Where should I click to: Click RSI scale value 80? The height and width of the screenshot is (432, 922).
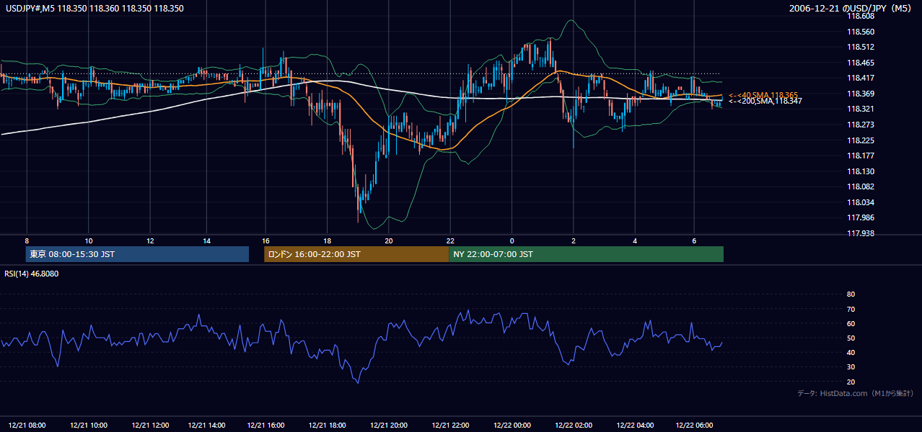pos(851,294)
